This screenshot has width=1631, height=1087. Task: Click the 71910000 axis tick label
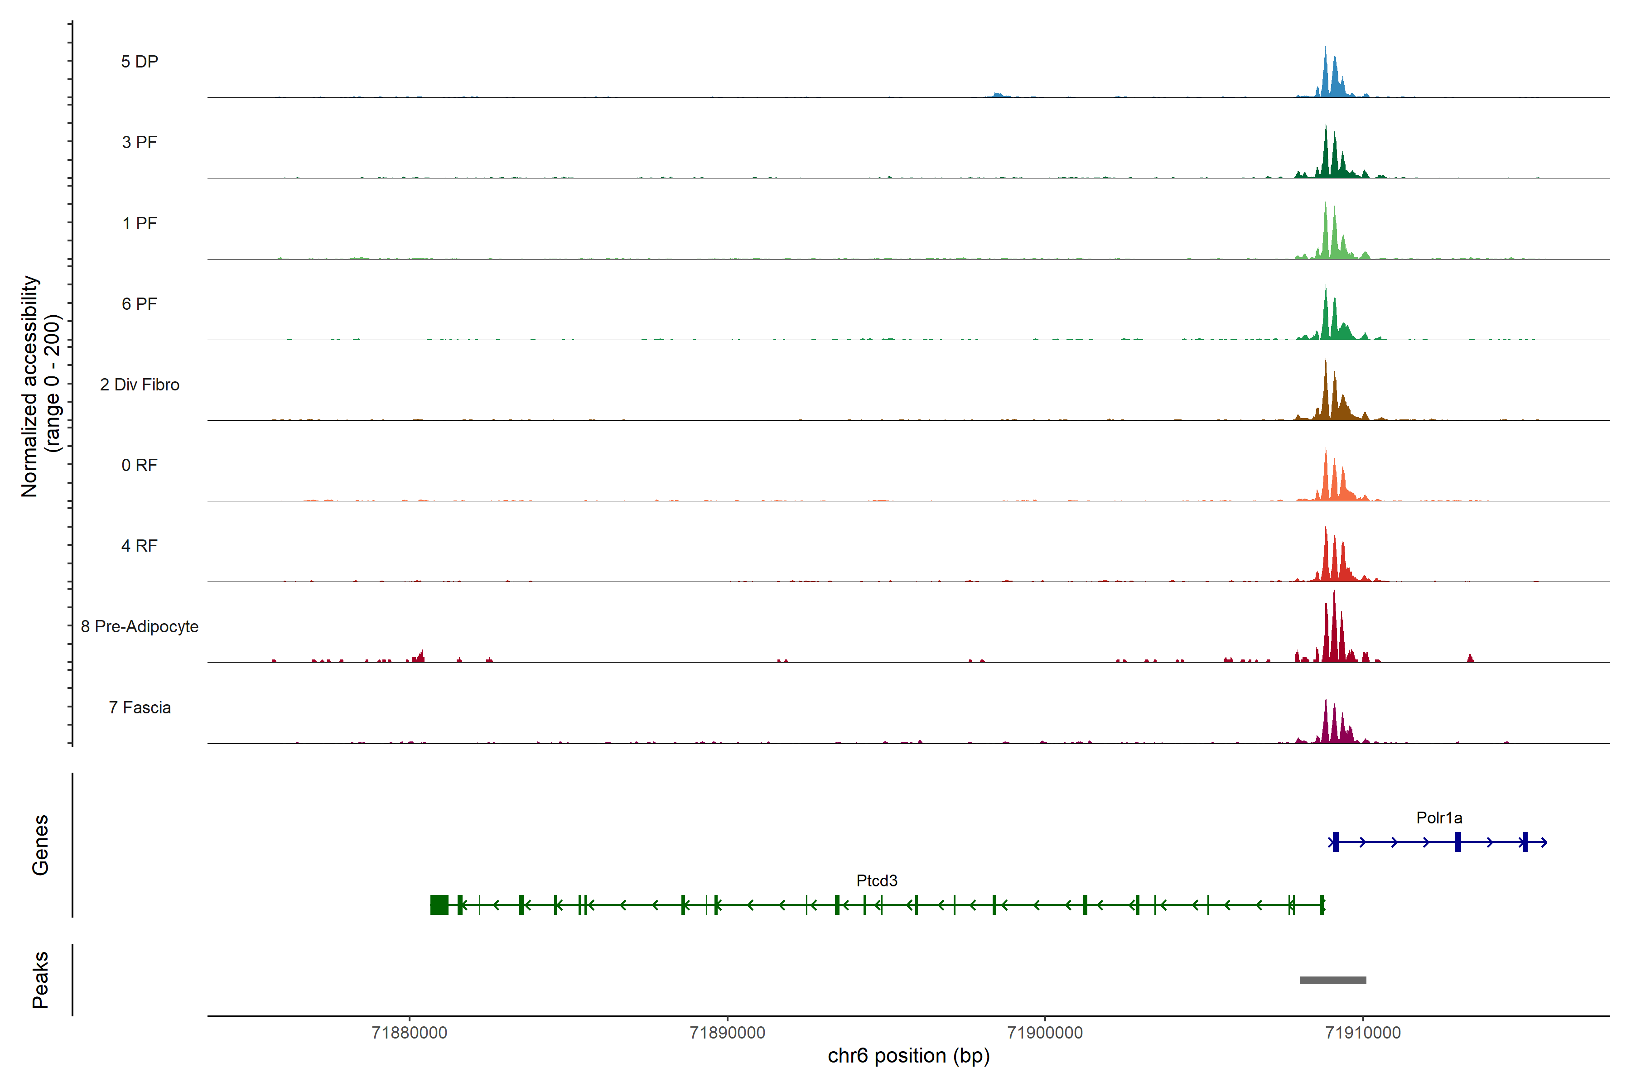(1363, 1032)
